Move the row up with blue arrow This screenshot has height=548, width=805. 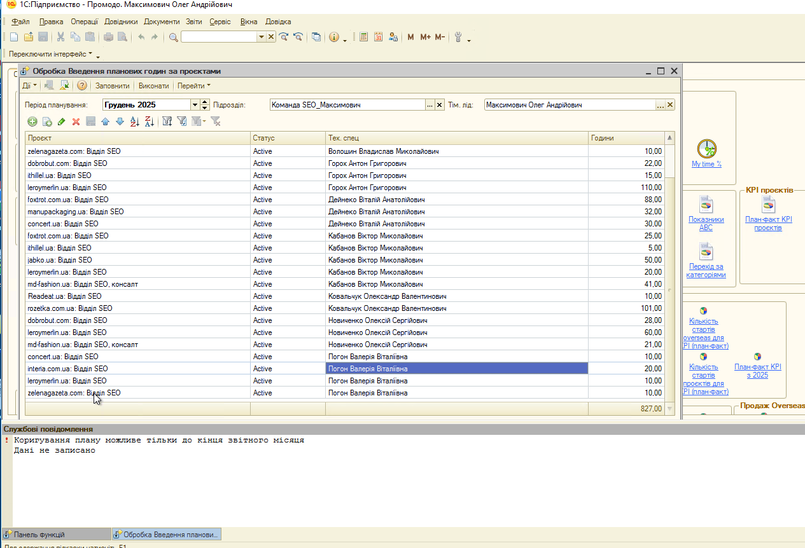point(105,121)
